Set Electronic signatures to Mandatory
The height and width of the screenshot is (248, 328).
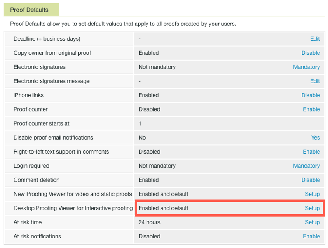(x=306, y=67)
